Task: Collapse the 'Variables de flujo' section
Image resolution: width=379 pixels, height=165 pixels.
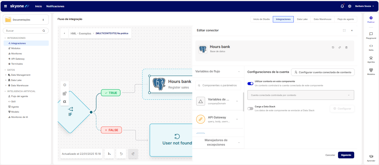Action: click(239, 72)
